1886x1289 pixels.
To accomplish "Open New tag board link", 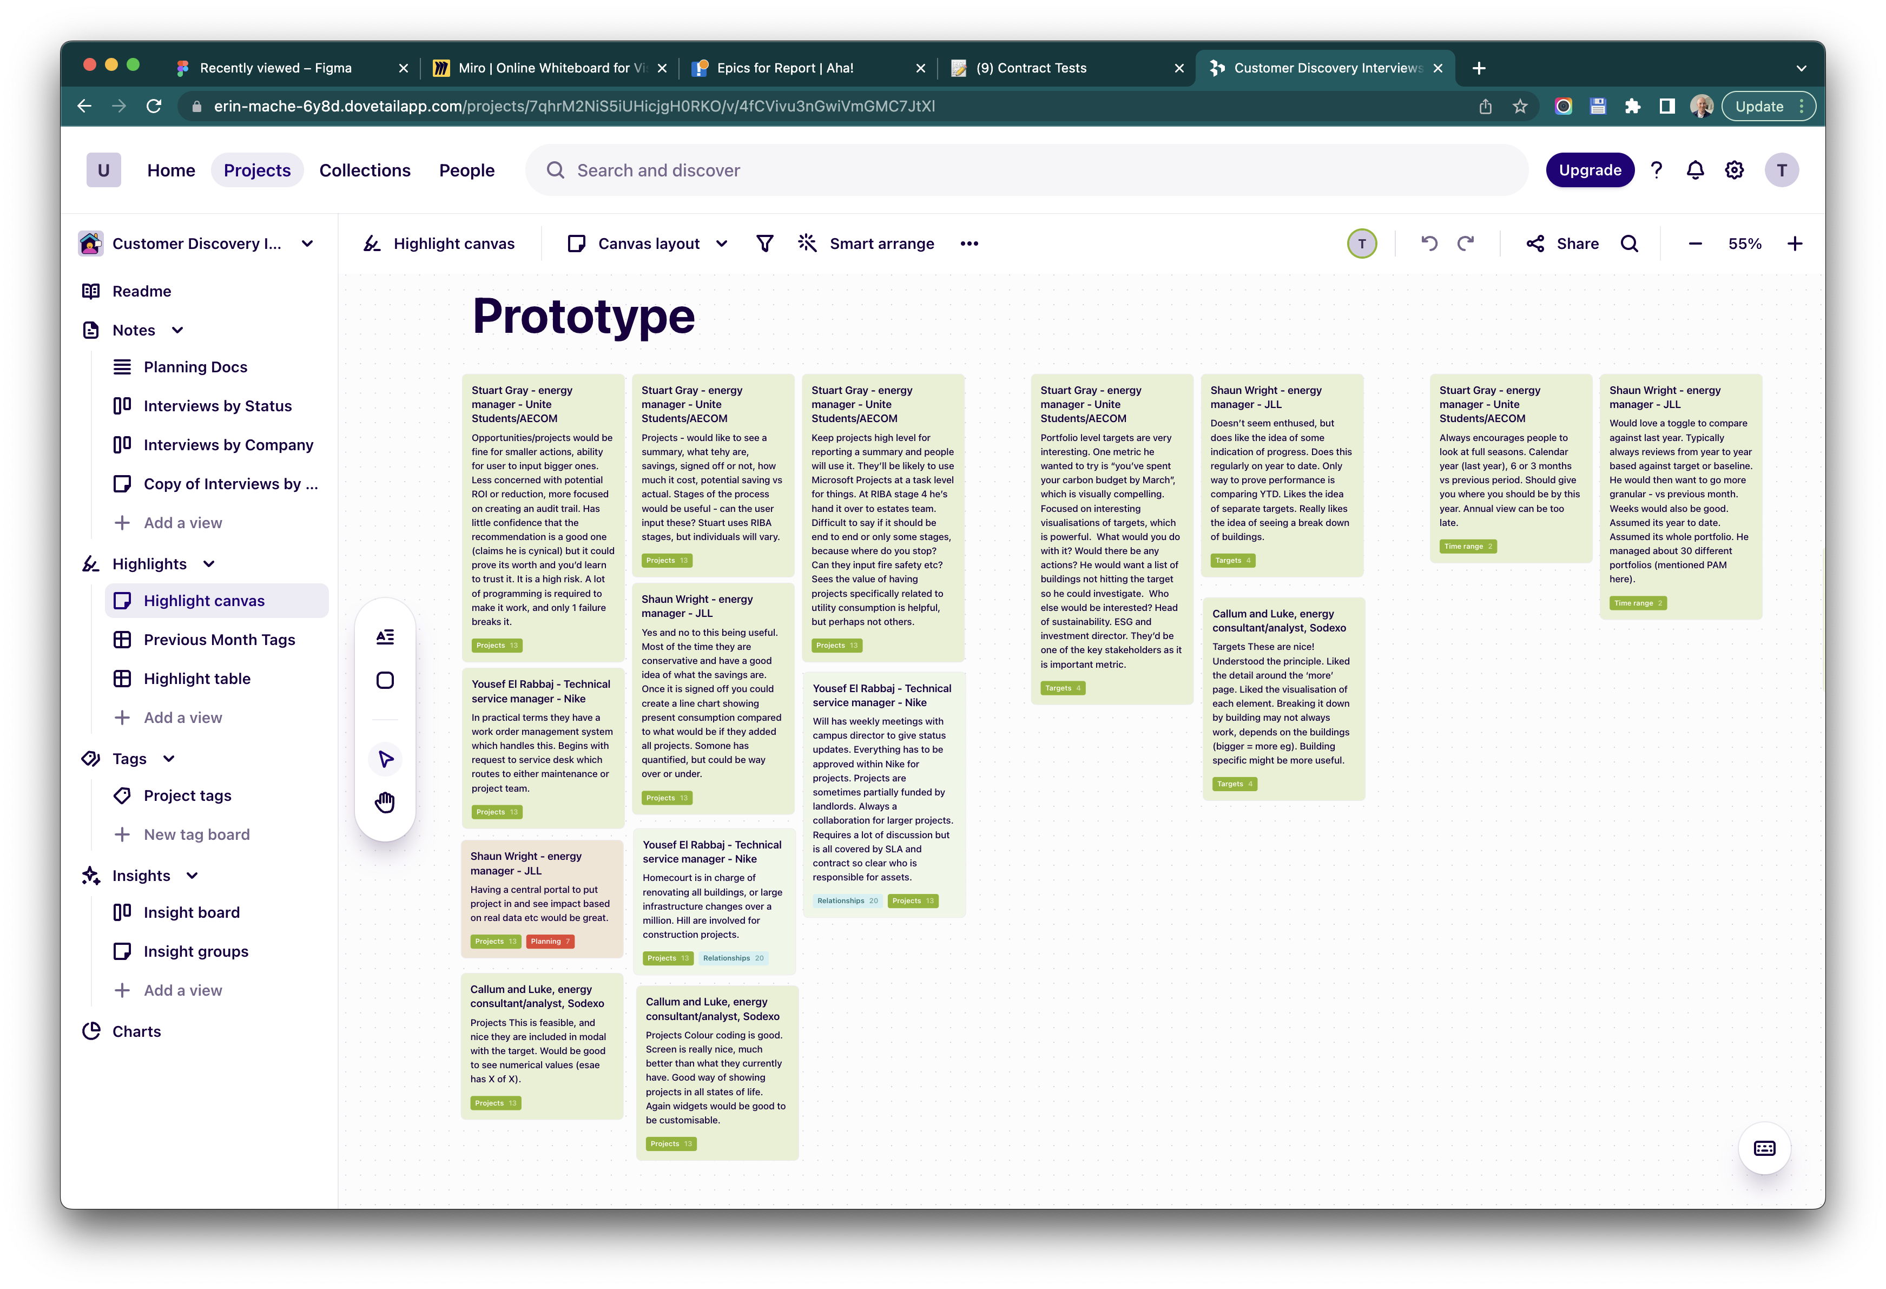I will (x=196, y=834).
